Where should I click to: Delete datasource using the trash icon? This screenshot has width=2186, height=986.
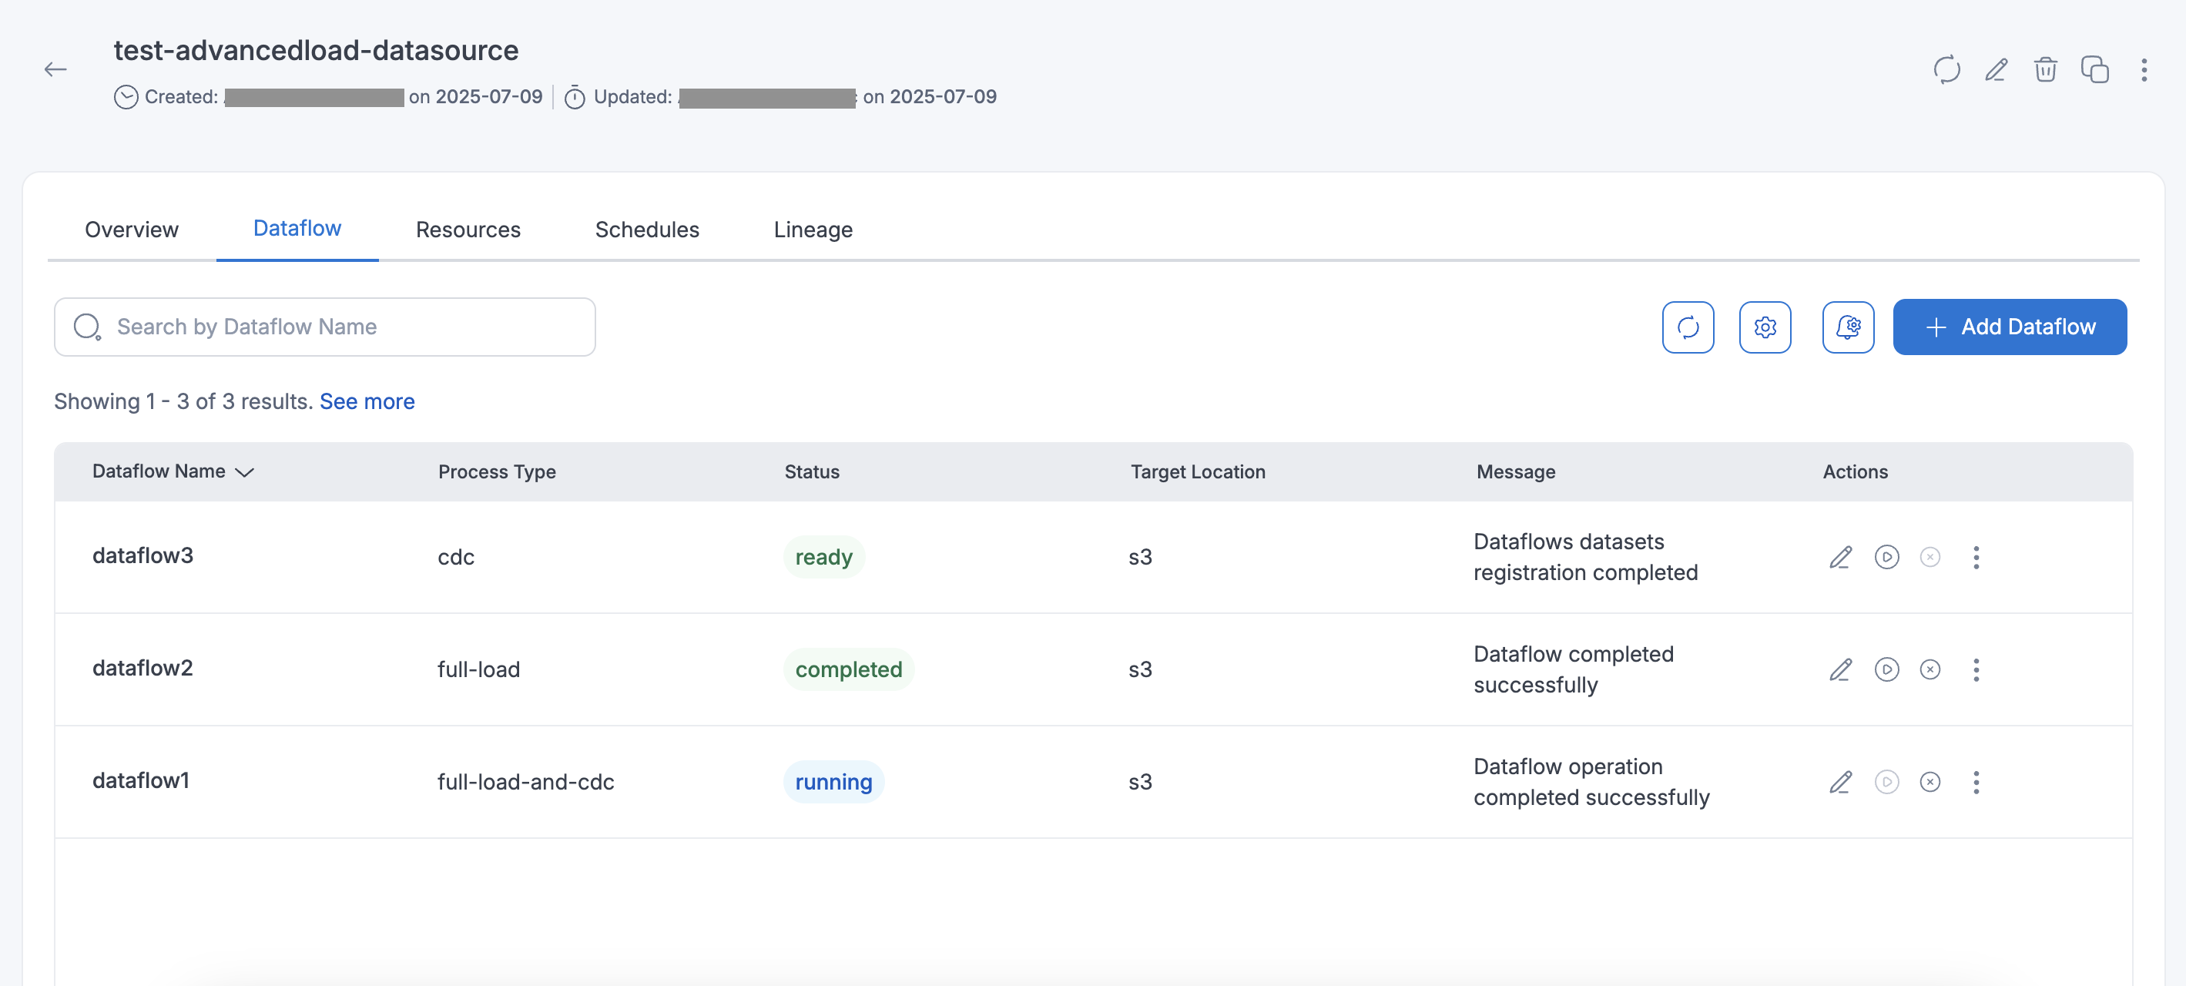pyautogui.click(x=2045, y=69)
